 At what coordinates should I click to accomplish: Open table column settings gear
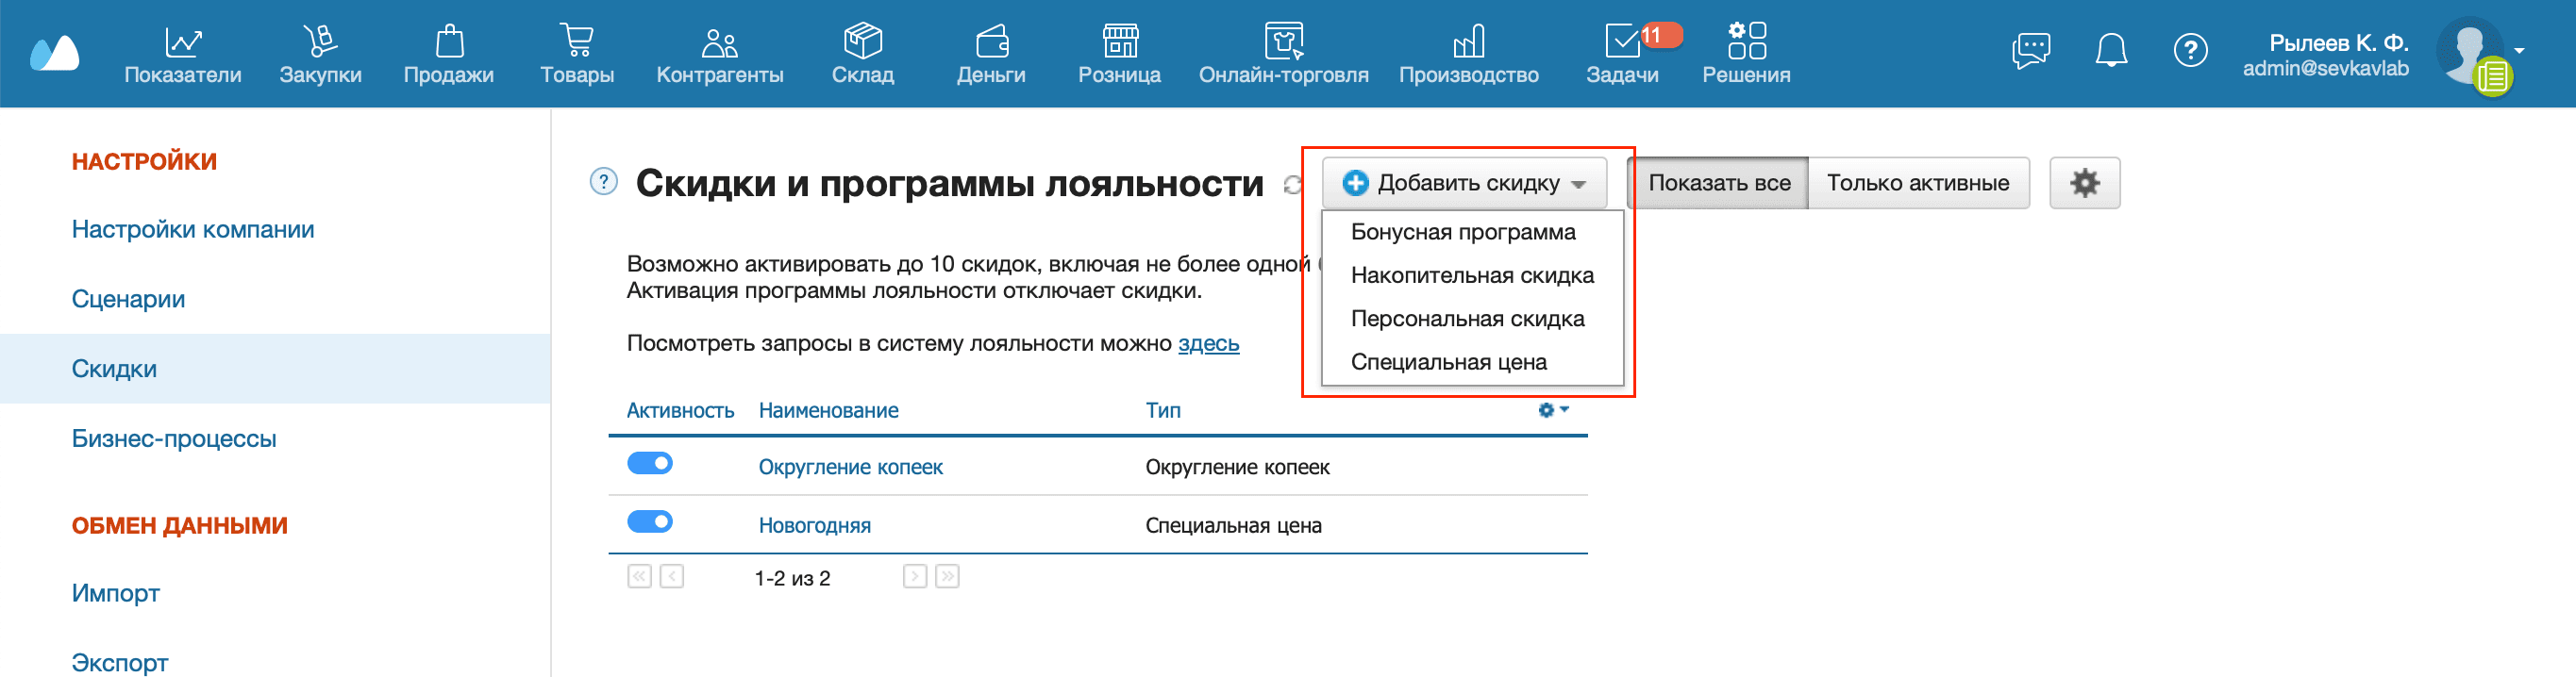coord(1552,410)
